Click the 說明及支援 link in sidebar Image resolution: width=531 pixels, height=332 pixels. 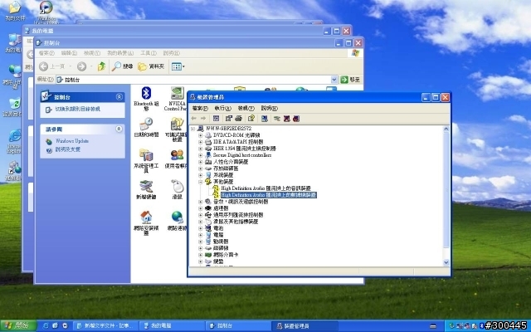(x=68, y=149)
